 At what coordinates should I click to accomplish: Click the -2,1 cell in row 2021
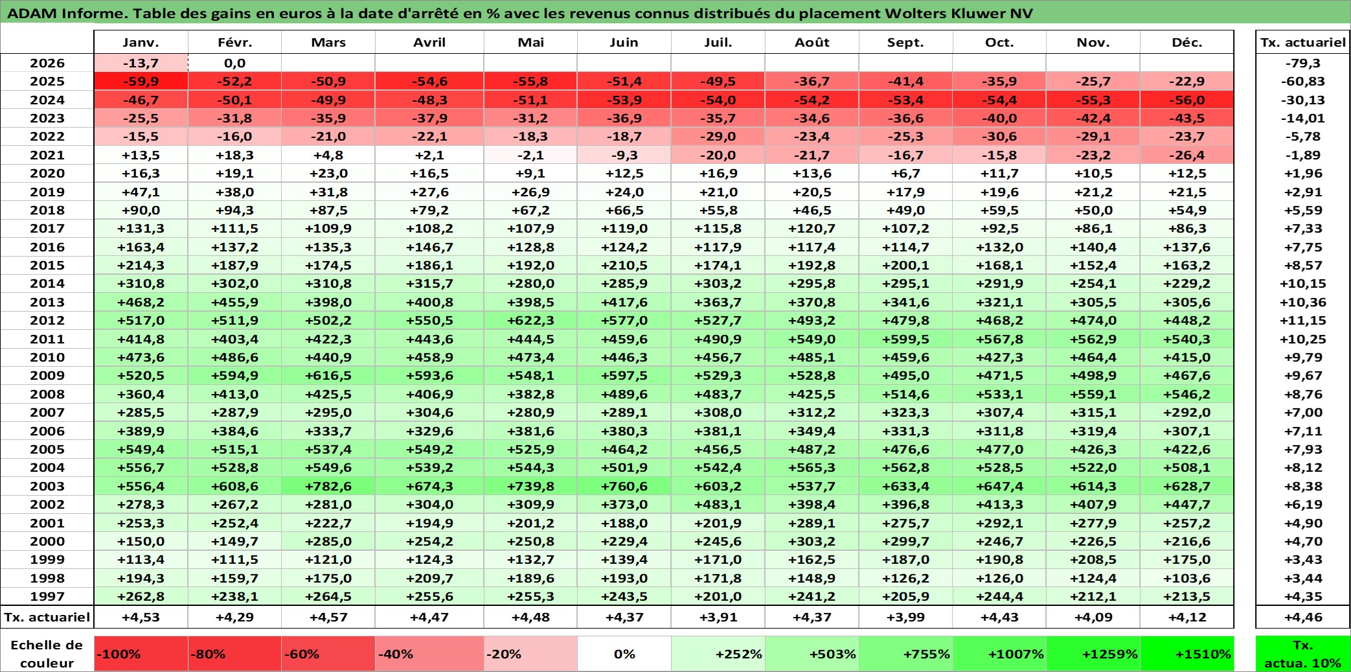[530, 155]
